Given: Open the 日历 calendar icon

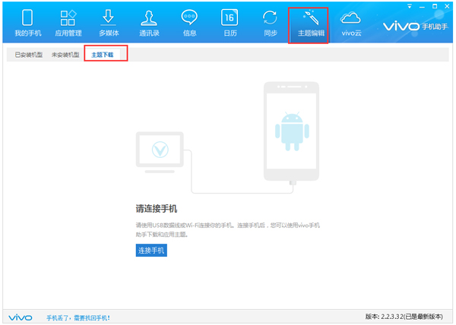Looking at the screenshot, I should tap(230, 23).
